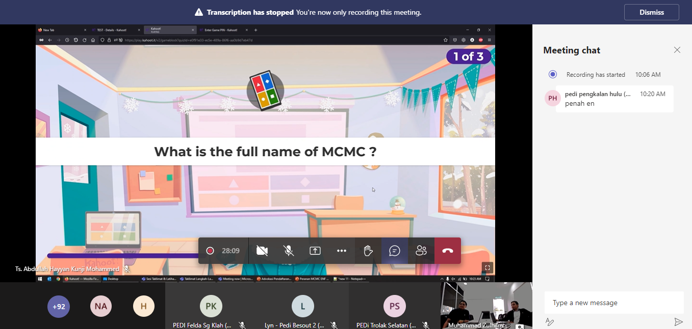
Task: Open the +92 more participants overflow
Action: [x=59, y=307]
